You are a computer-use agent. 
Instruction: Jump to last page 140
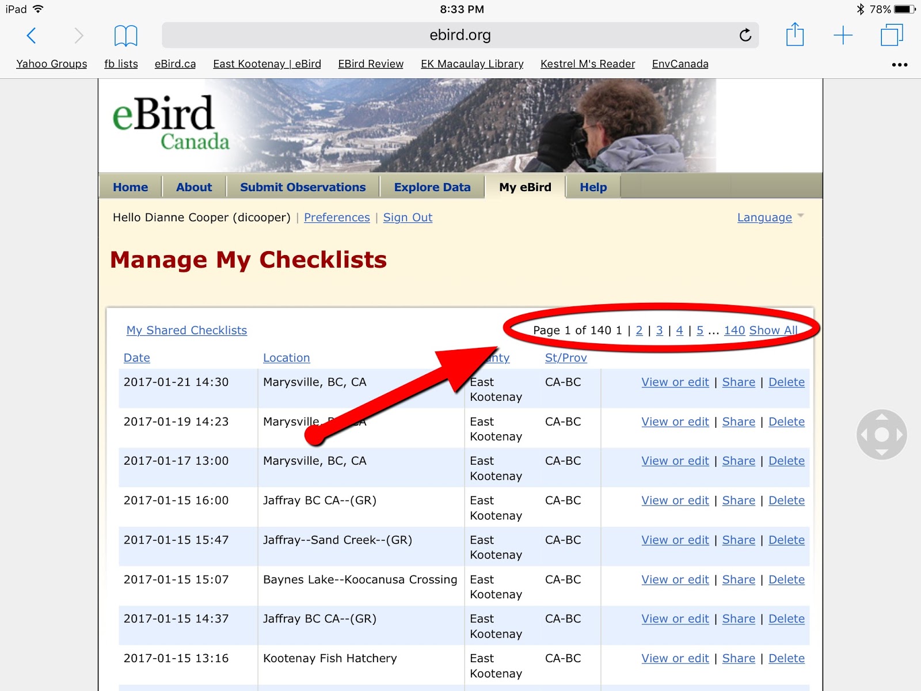[x=734, y=331]
